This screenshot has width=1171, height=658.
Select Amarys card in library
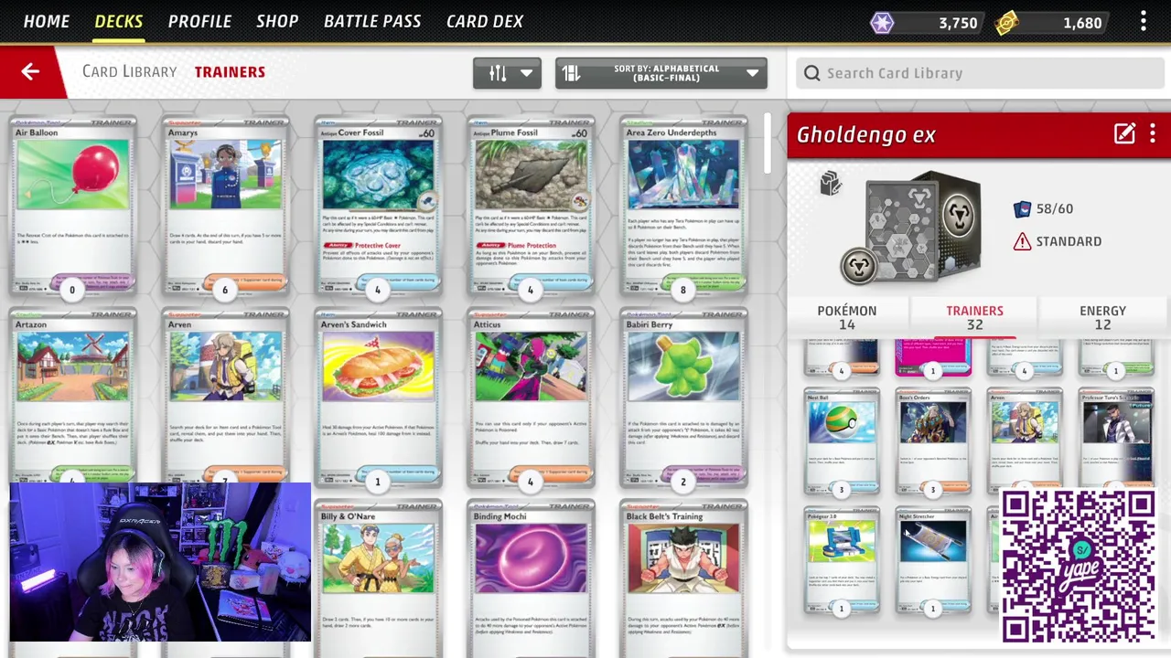(x=225, y=206)
